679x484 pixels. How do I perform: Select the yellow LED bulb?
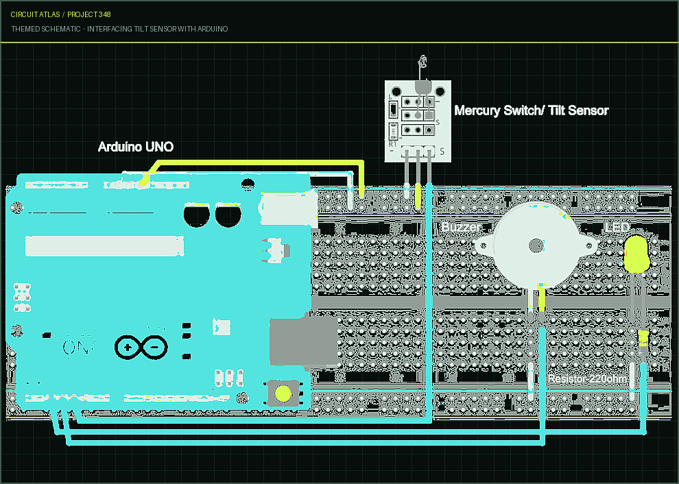click(636, 254)
